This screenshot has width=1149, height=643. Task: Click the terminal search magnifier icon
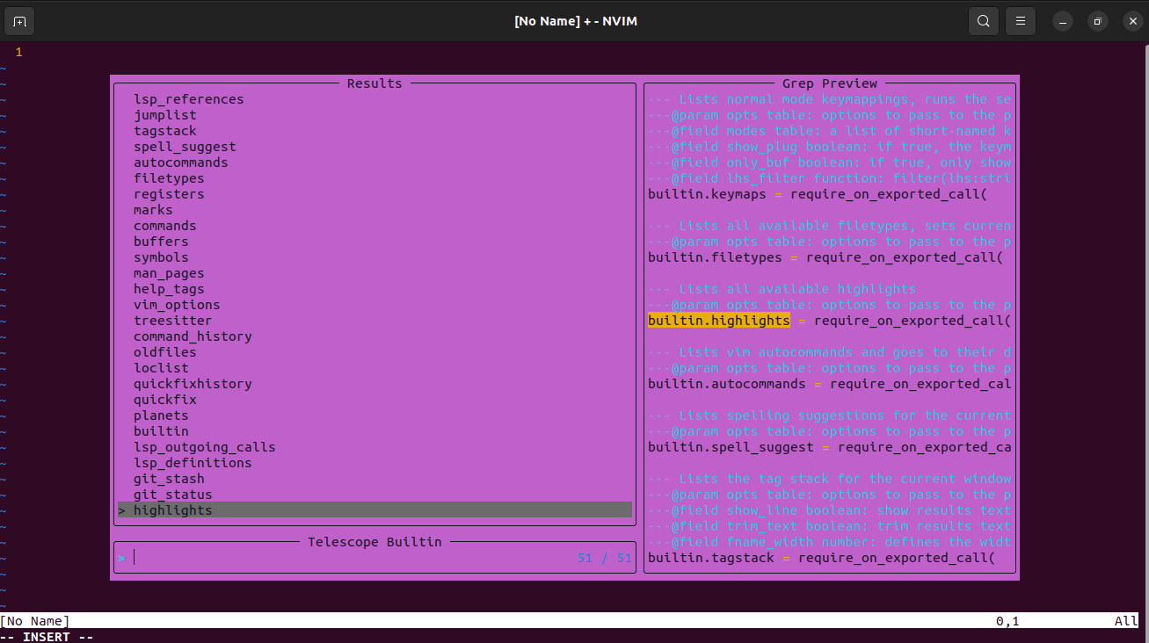pyautogui.click(x=984, y=21)
